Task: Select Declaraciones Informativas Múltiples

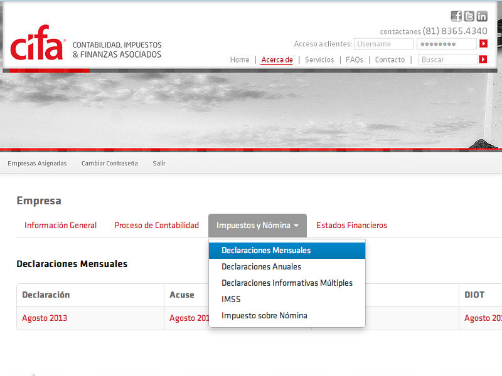Action: point(287,283)
